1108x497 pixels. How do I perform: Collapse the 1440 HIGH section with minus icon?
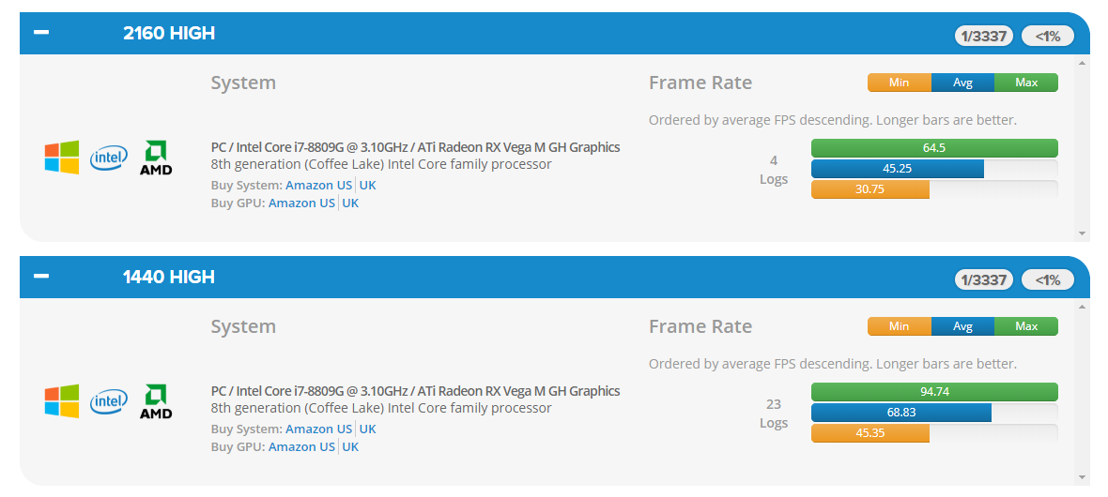click(x=41, y=277)
